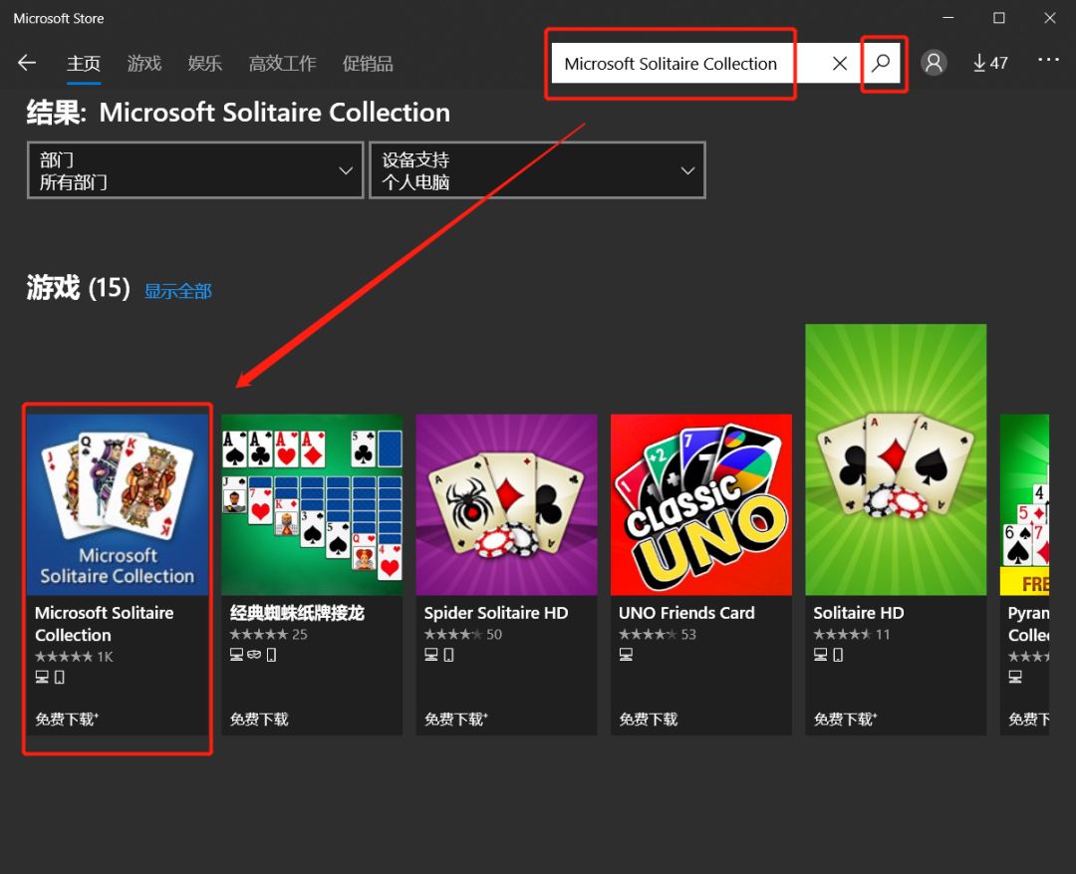Click the user account profile icon
Image resolution: width=1076 pixels, height=874 pixels.
click(x=934, y=62)
